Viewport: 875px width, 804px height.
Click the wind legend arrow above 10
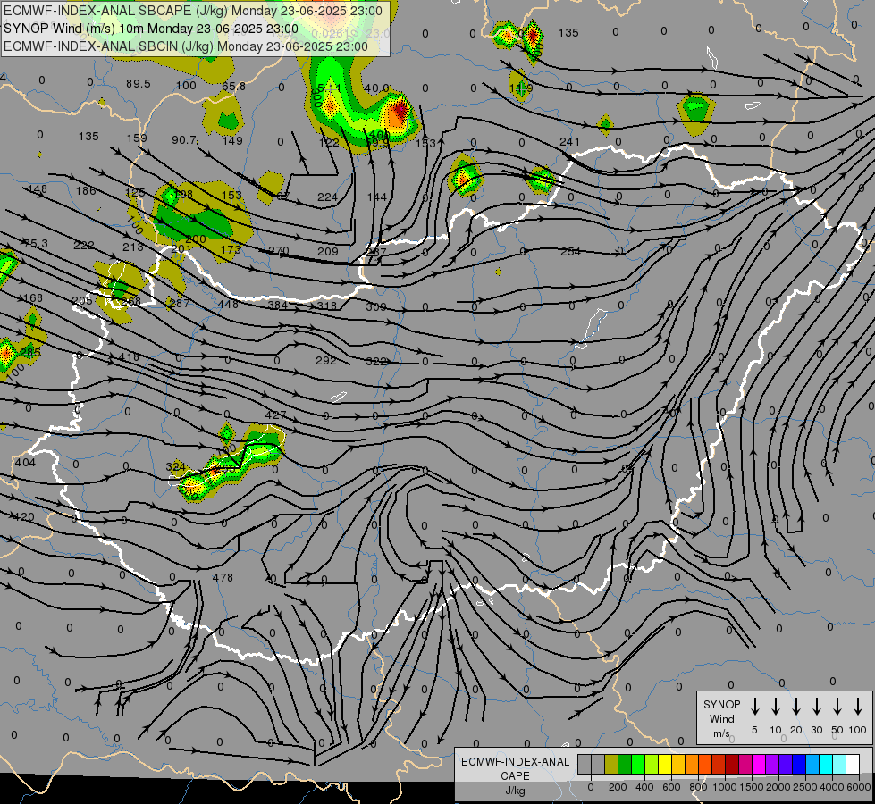coord(776,707)
